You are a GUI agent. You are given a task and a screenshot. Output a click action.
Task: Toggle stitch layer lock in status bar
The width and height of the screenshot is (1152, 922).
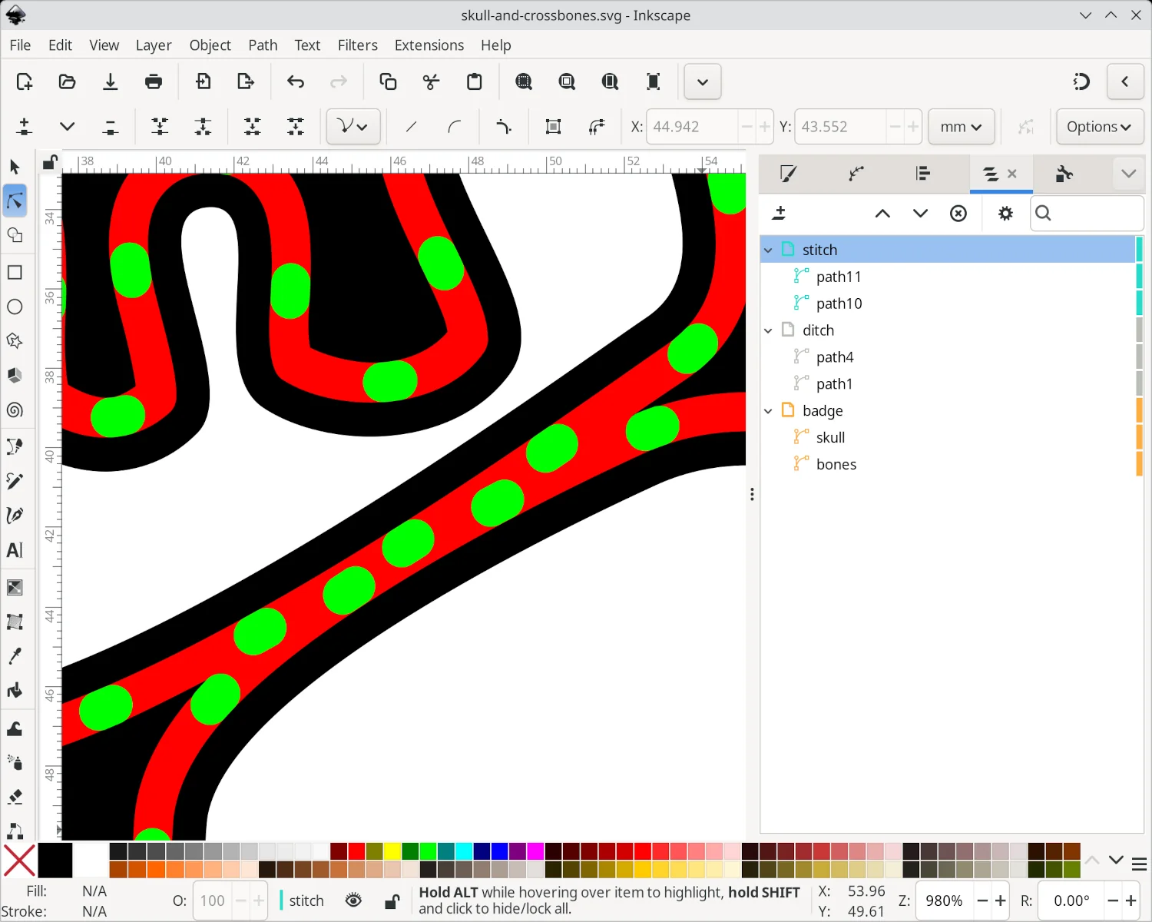(392, 900)
